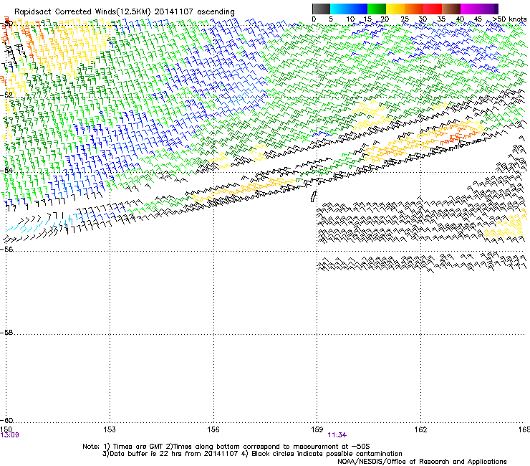Viewport: 530px width, 466px height.
Task: Click the orange 25-30 knots color swatch
Action: (x=414, y=9)
